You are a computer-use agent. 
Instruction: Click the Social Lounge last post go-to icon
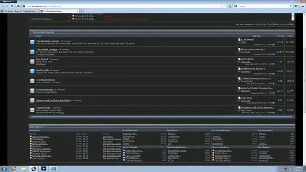[x=273, y=54]
